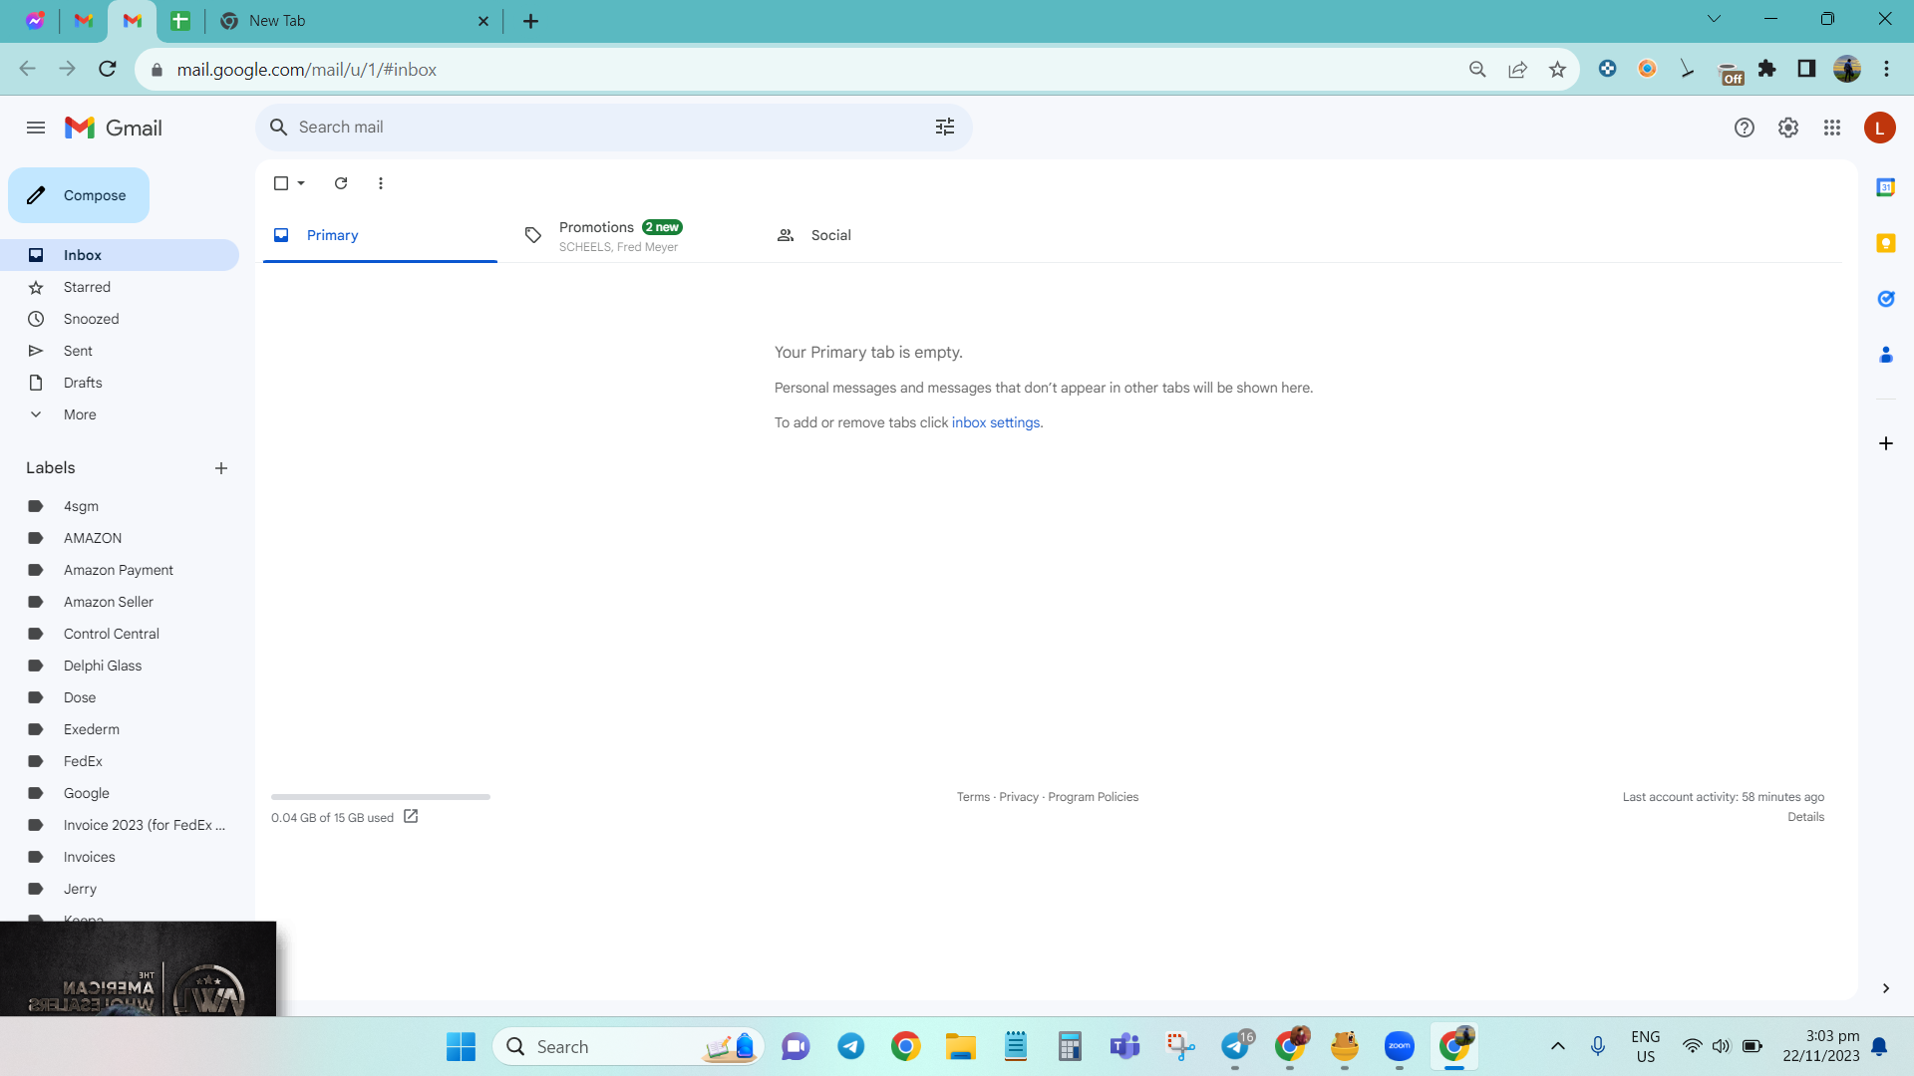The width and height of the screenshot is (1914, 1076).
Task: Bookmark this tab with the star
Action: (1558, 69)
